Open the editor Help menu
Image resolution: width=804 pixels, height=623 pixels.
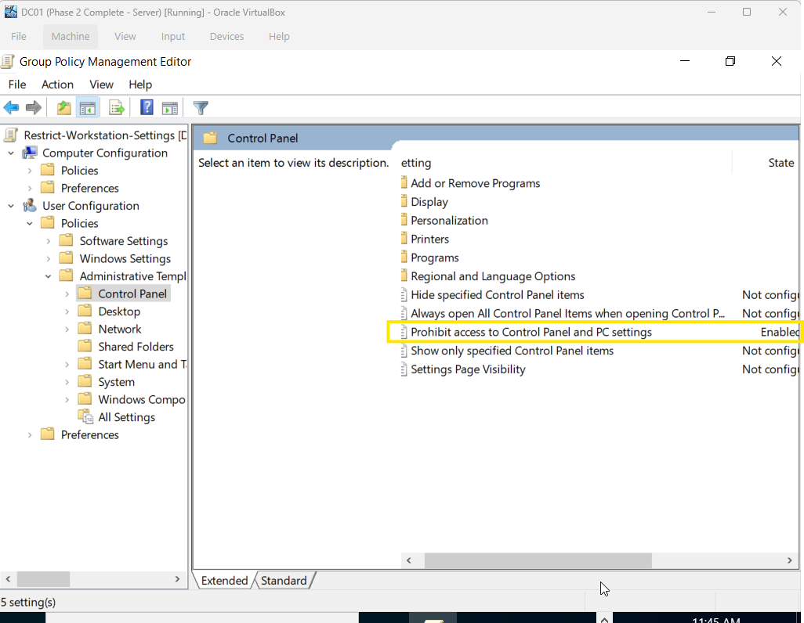pos(140,85)
